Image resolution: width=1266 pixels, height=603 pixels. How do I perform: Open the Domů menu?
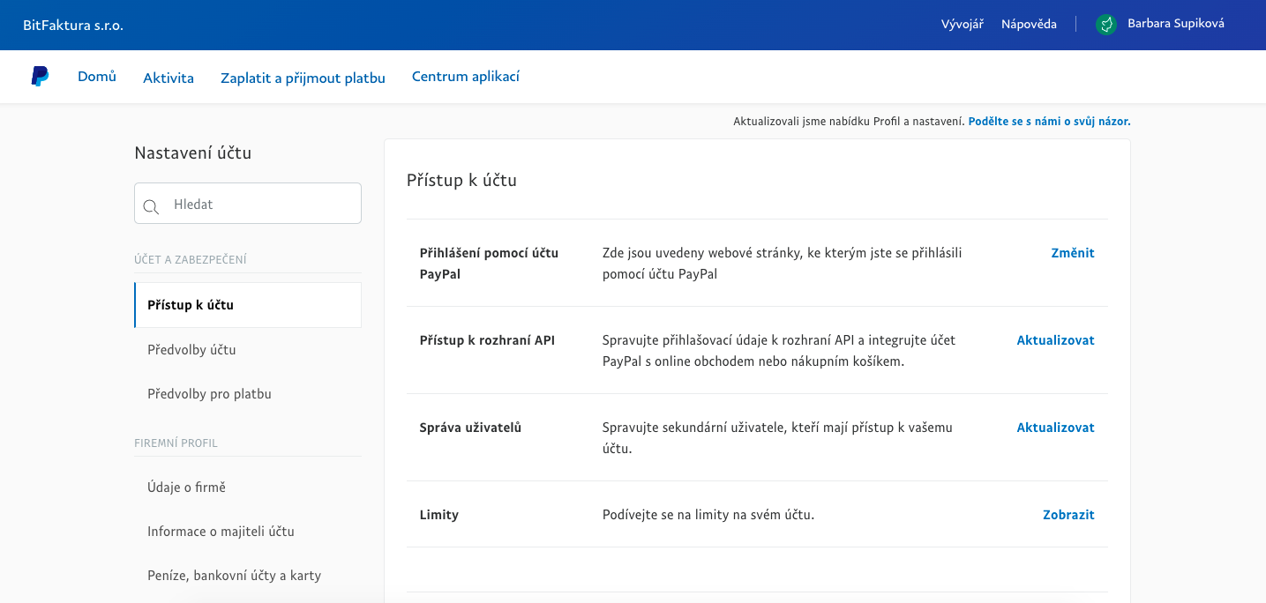[x=97, y=77]
